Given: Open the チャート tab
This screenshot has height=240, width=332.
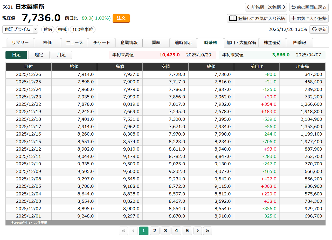Looking at the screenshot, I should point(102,43).
